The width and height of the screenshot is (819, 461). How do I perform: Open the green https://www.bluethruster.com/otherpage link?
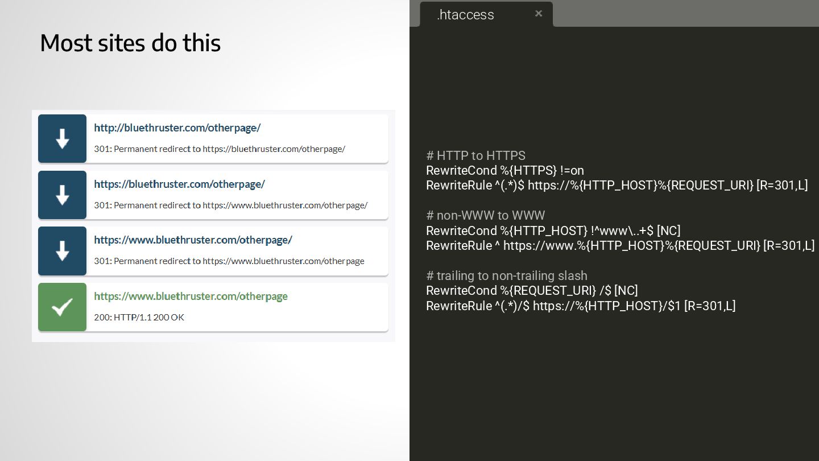[x=191, y=296]
